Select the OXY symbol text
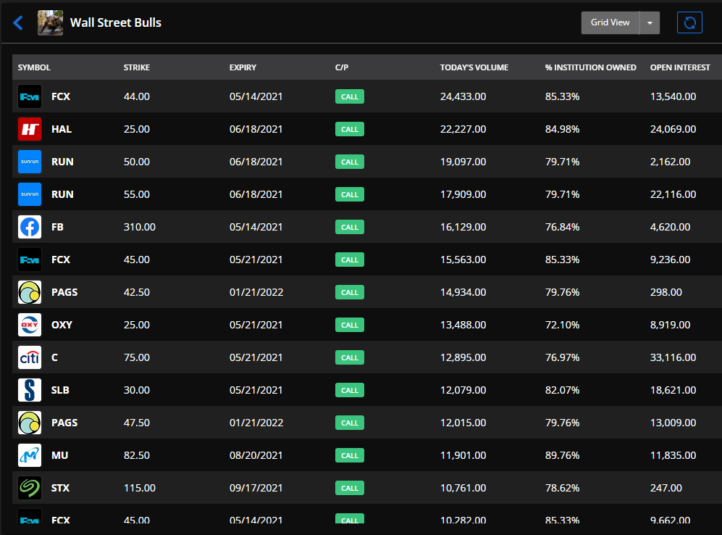722x535 pixels. click(x=62, y=325)
